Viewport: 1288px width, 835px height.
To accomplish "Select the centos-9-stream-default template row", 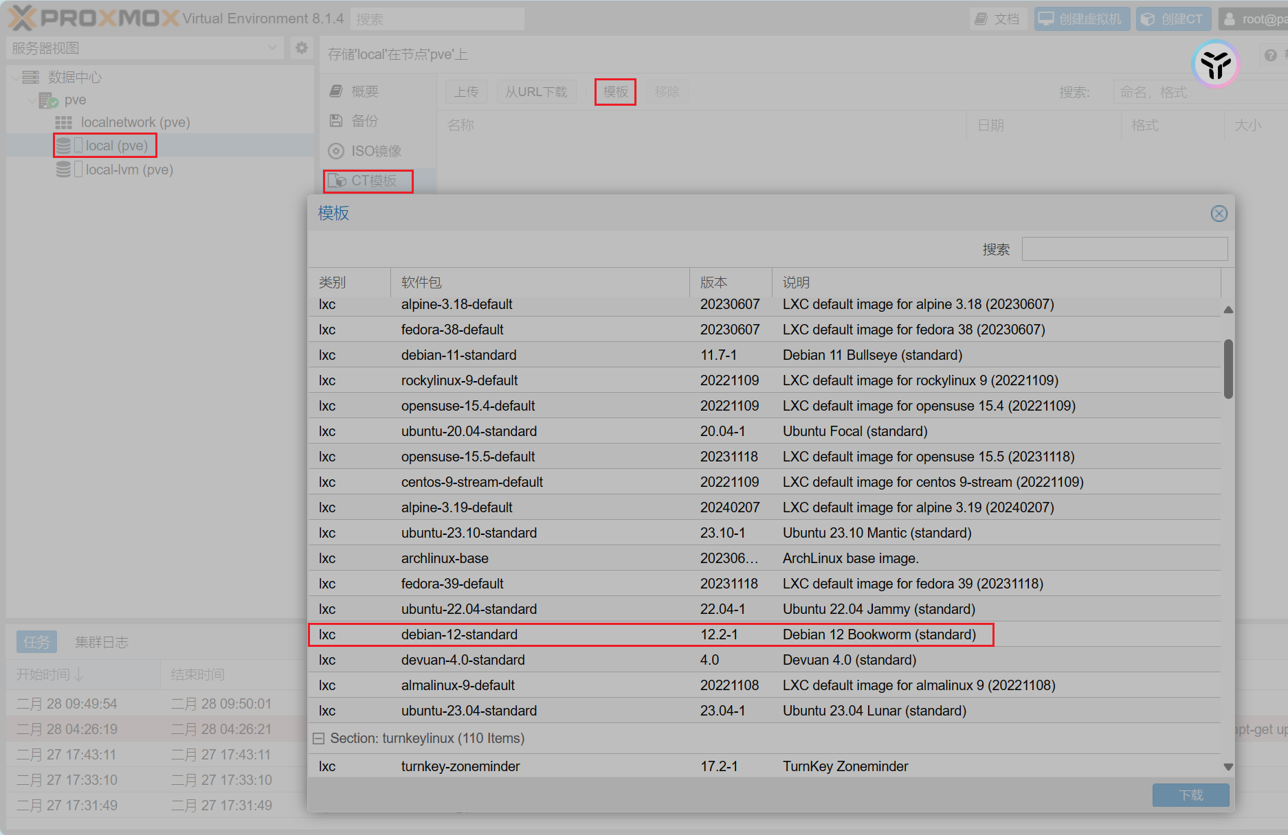I will pos(764,482).
